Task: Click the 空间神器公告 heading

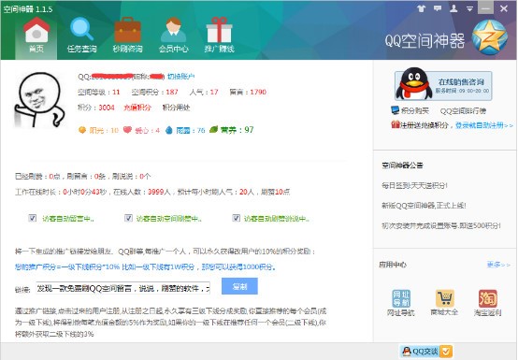Action: click(402, 166)
